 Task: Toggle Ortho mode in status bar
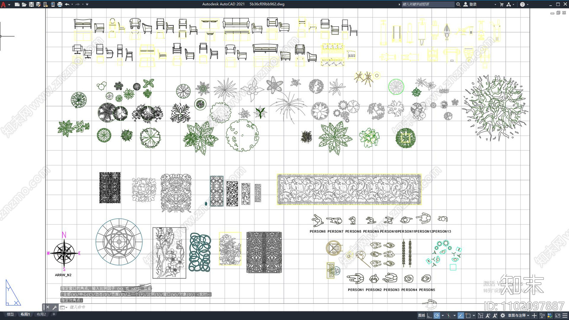[430, 315]
